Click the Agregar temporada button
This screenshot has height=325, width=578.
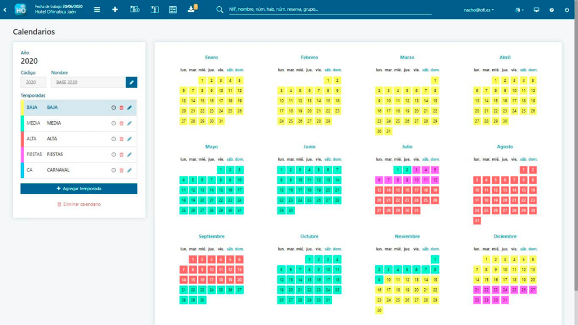click(79, 188)
